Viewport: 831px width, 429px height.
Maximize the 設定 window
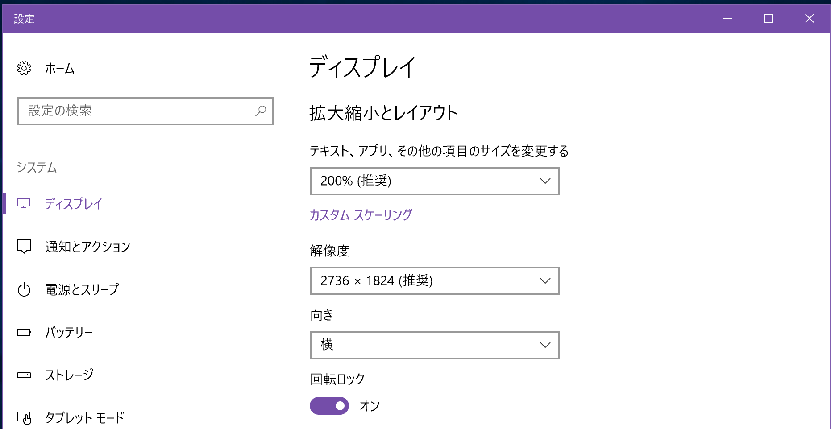coord(769,18)
